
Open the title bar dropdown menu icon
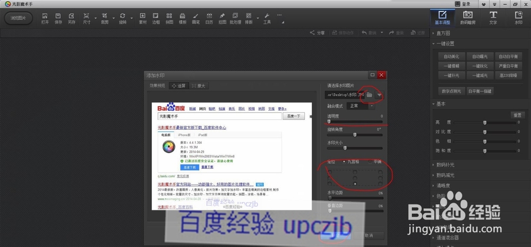[x=494, y=4]
